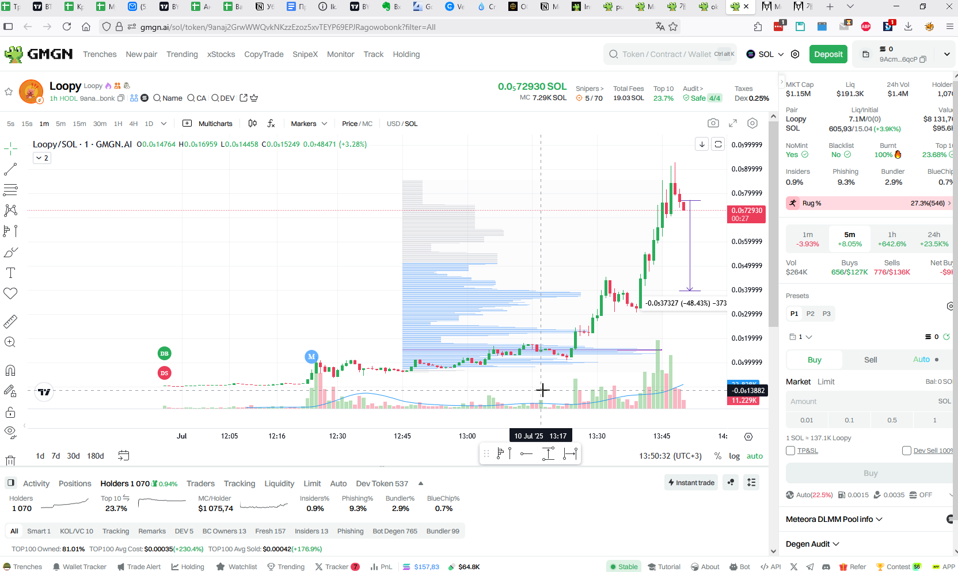
Task: Switch to the Traders tab
Action: (x=200, y=483)
